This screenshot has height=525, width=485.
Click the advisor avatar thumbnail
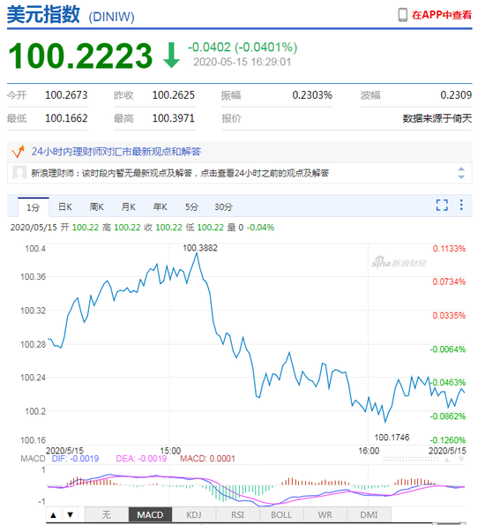coord(19,173)
